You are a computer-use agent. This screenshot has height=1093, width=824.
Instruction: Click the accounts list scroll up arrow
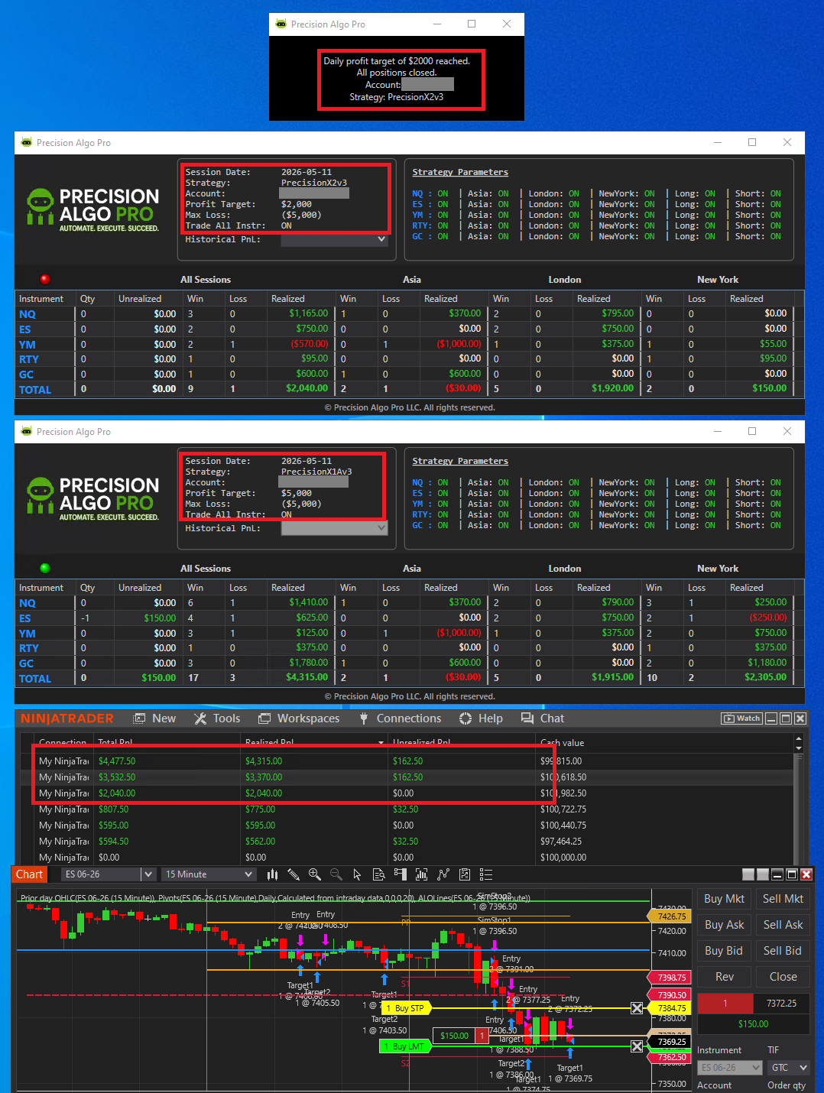coord(799,740)
